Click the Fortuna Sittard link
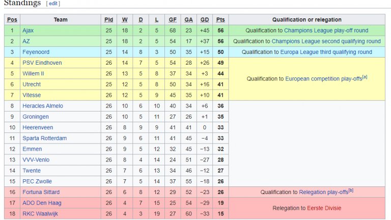This screenshot has height=220, width=391. [x=41, y=192]
